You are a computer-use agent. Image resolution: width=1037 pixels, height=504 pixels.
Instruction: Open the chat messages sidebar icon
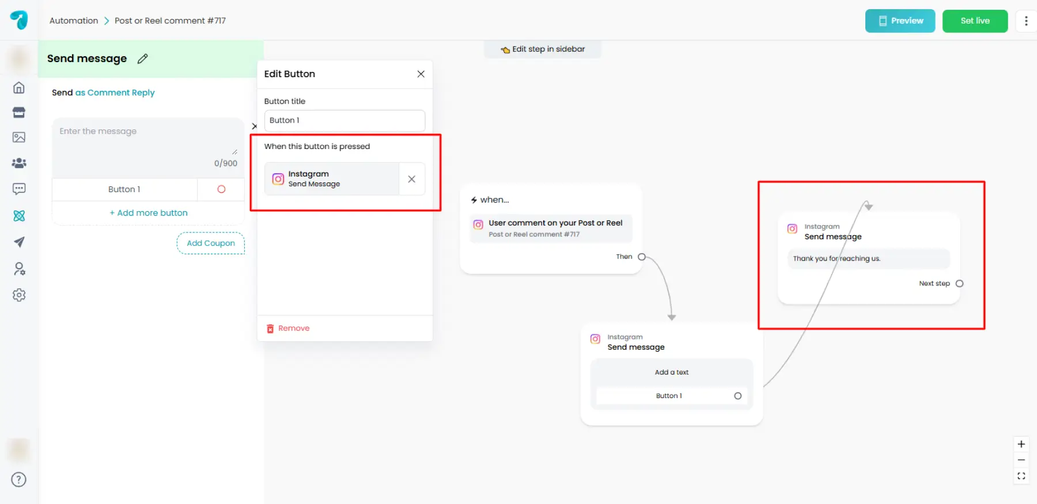click(x=19, y=189)
